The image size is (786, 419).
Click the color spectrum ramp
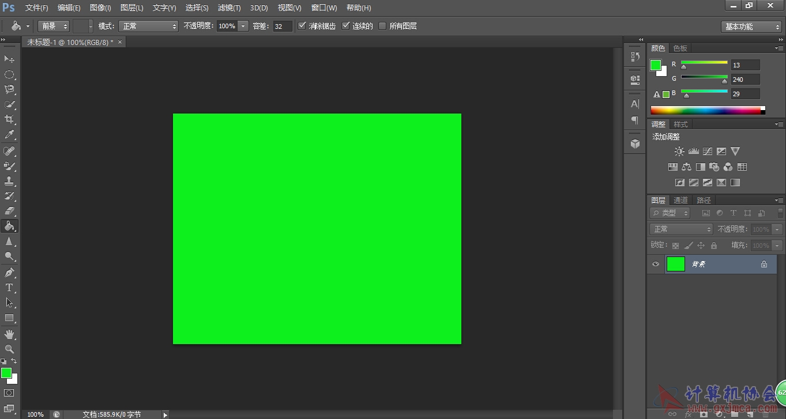pos(708,110)
